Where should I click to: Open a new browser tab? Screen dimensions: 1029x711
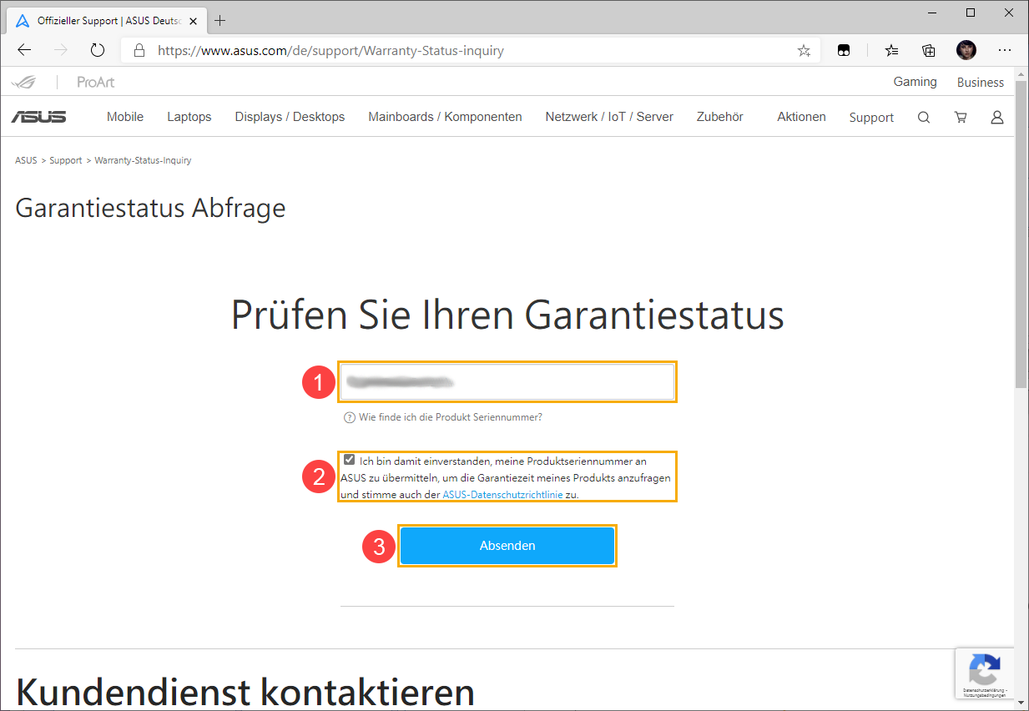click(x=220, y=21)
